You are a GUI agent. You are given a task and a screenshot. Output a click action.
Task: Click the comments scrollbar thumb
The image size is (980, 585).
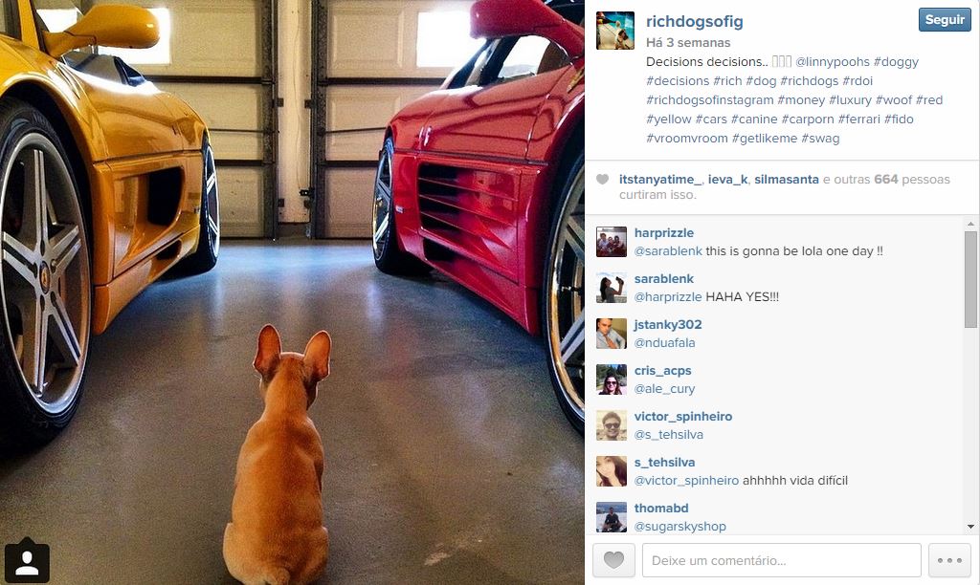[970, 279]
